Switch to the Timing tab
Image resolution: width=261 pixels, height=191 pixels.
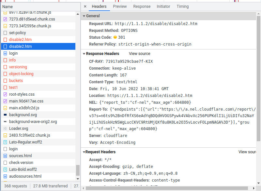point(183,7)
